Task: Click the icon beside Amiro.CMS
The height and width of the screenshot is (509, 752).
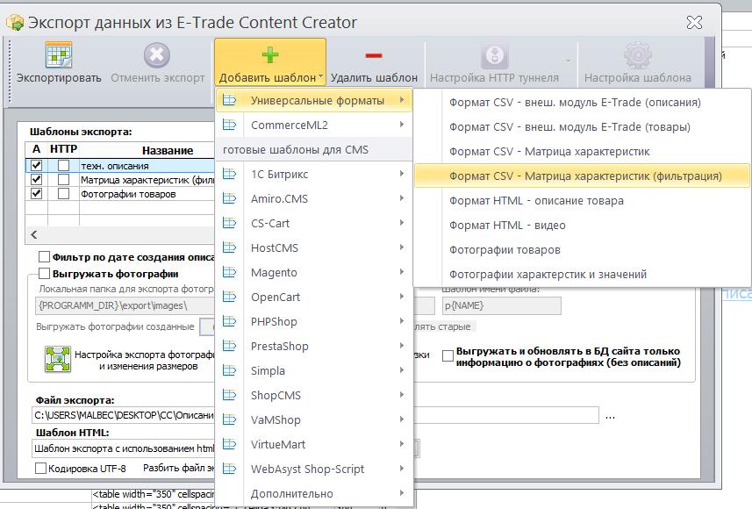Action: pyautogui.click(x=230, y=198)
